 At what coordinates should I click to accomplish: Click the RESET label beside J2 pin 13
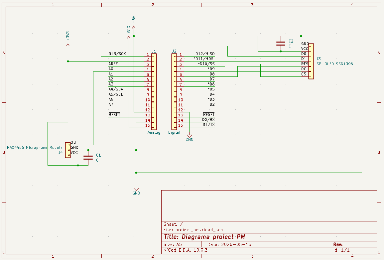pos(209,115)
